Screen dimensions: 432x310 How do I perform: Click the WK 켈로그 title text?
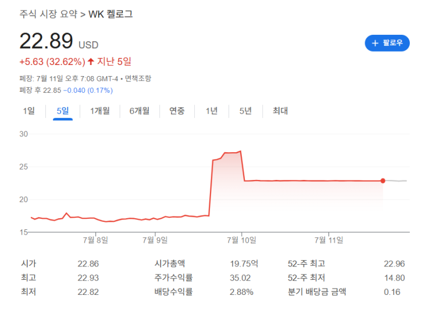click(110, 14)
